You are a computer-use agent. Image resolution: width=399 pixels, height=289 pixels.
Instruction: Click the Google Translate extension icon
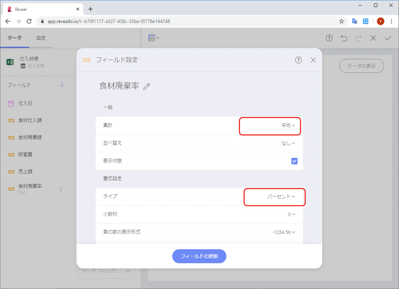click(x=355, y=21)
